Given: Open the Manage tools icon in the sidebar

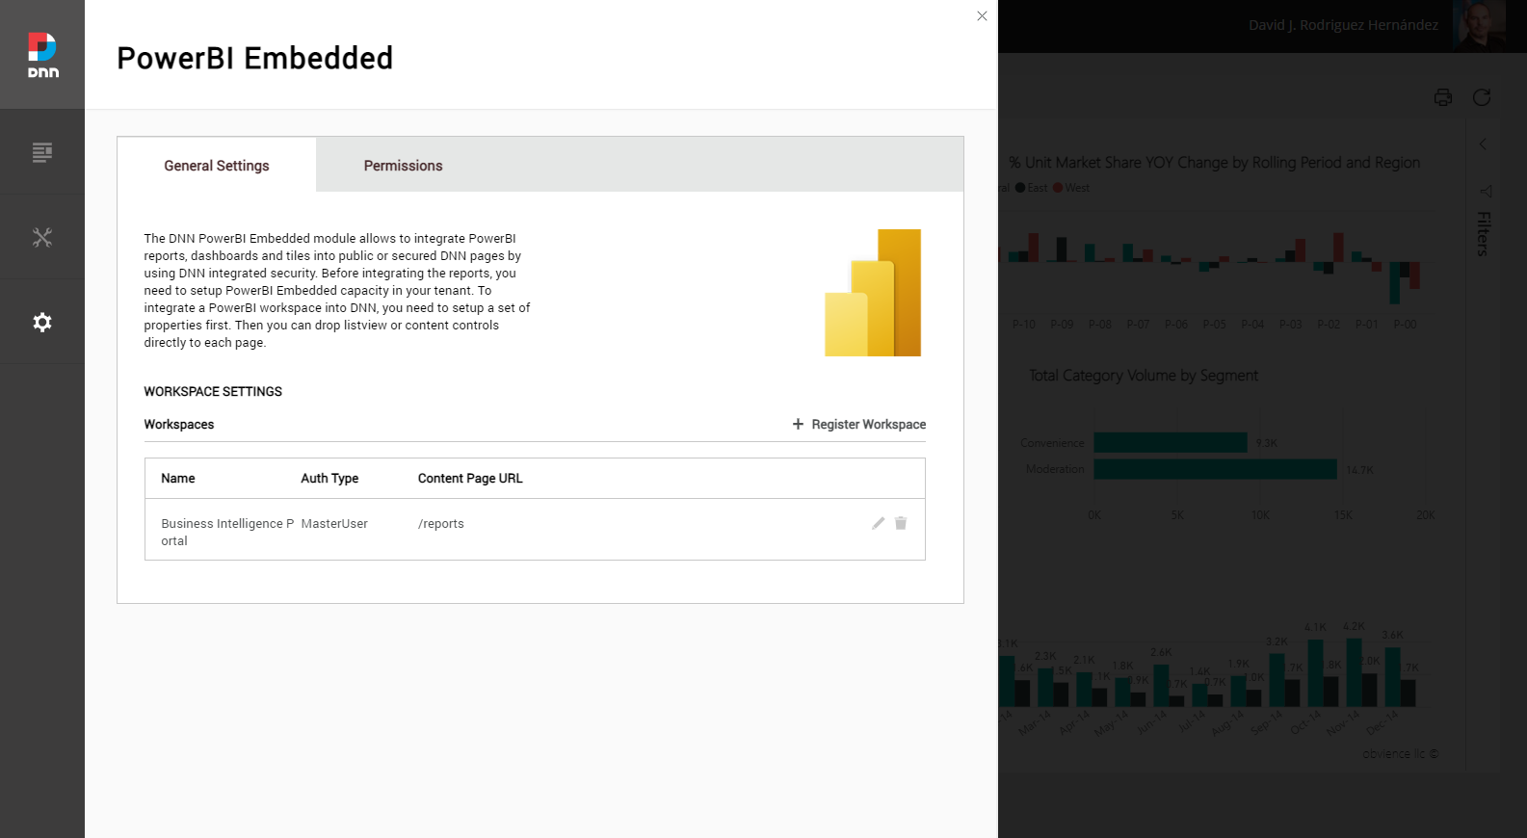Looking at the screenshot, I should tap(42, 237).
